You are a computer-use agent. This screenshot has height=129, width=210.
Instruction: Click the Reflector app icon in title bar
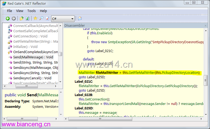pos(4,4)
